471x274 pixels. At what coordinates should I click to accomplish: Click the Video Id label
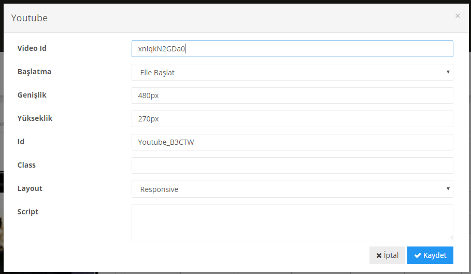[32, 48]
